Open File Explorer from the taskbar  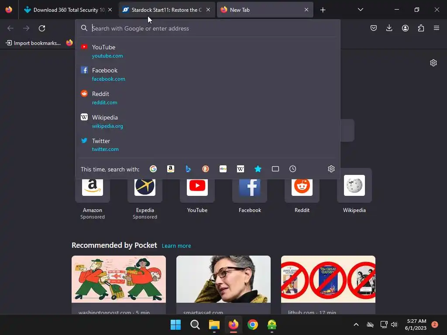tap(214, 325)
